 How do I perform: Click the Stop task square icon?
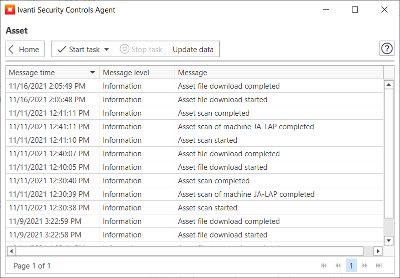[125, 49]
